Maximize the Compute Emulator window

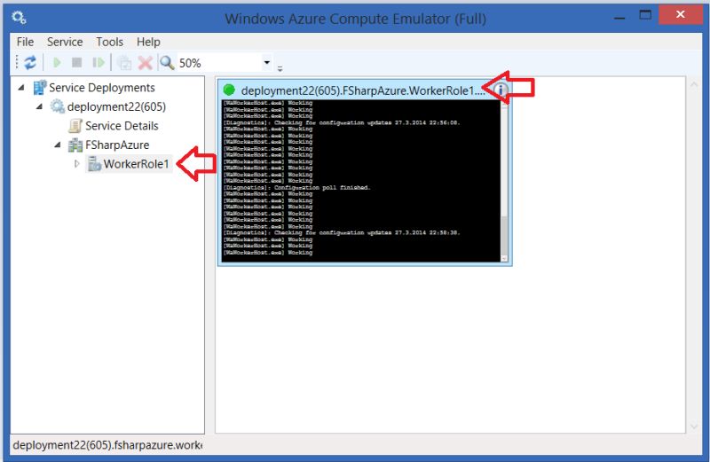click(x=645, y=15)
